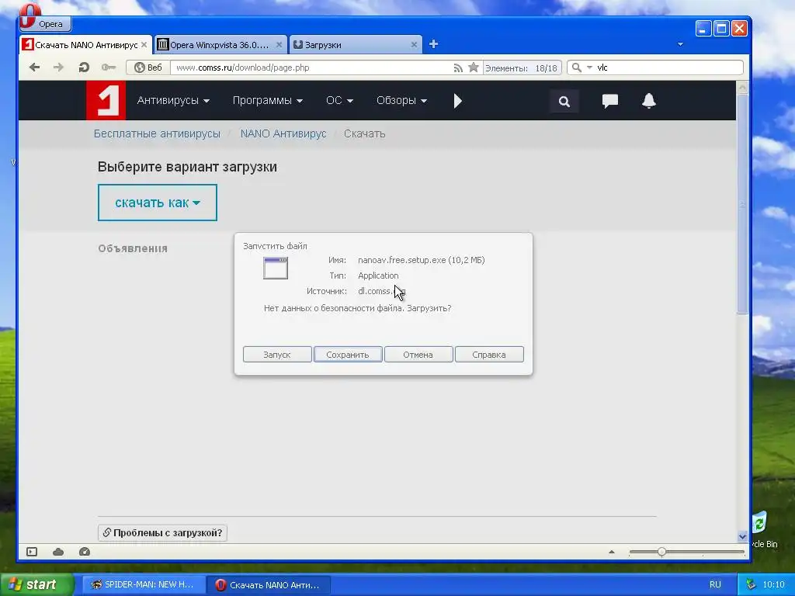Viewport: 795px width, 596px height.
Task: Click the Запуск button in dialog
Action: point(277,354)
